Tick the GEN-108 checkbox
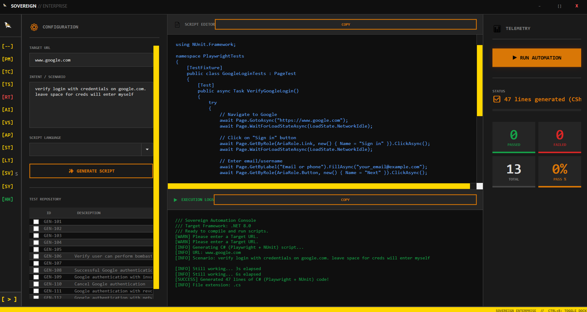The height and width of the screenshot is (312, 587). 36,270
